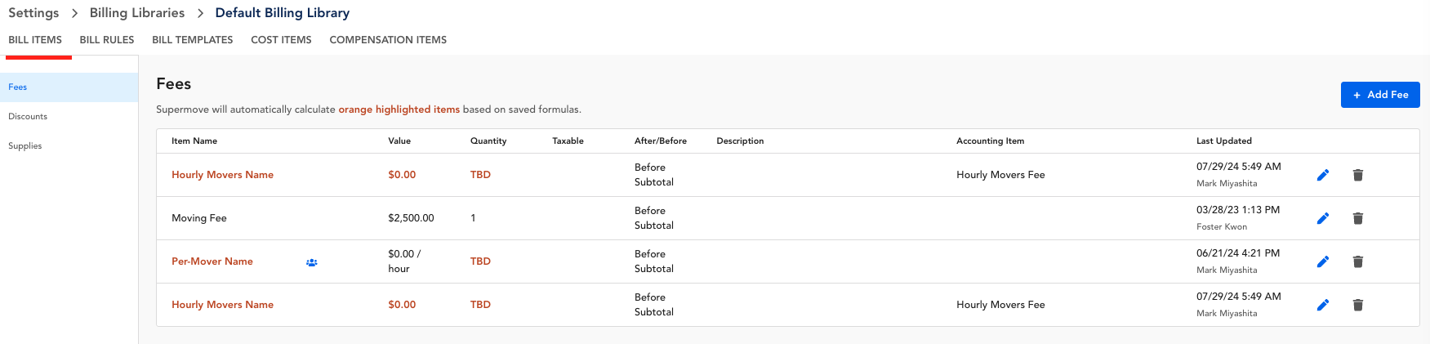
Task: Click the Accounting Item column header
Action: click(x=990, y=141)
